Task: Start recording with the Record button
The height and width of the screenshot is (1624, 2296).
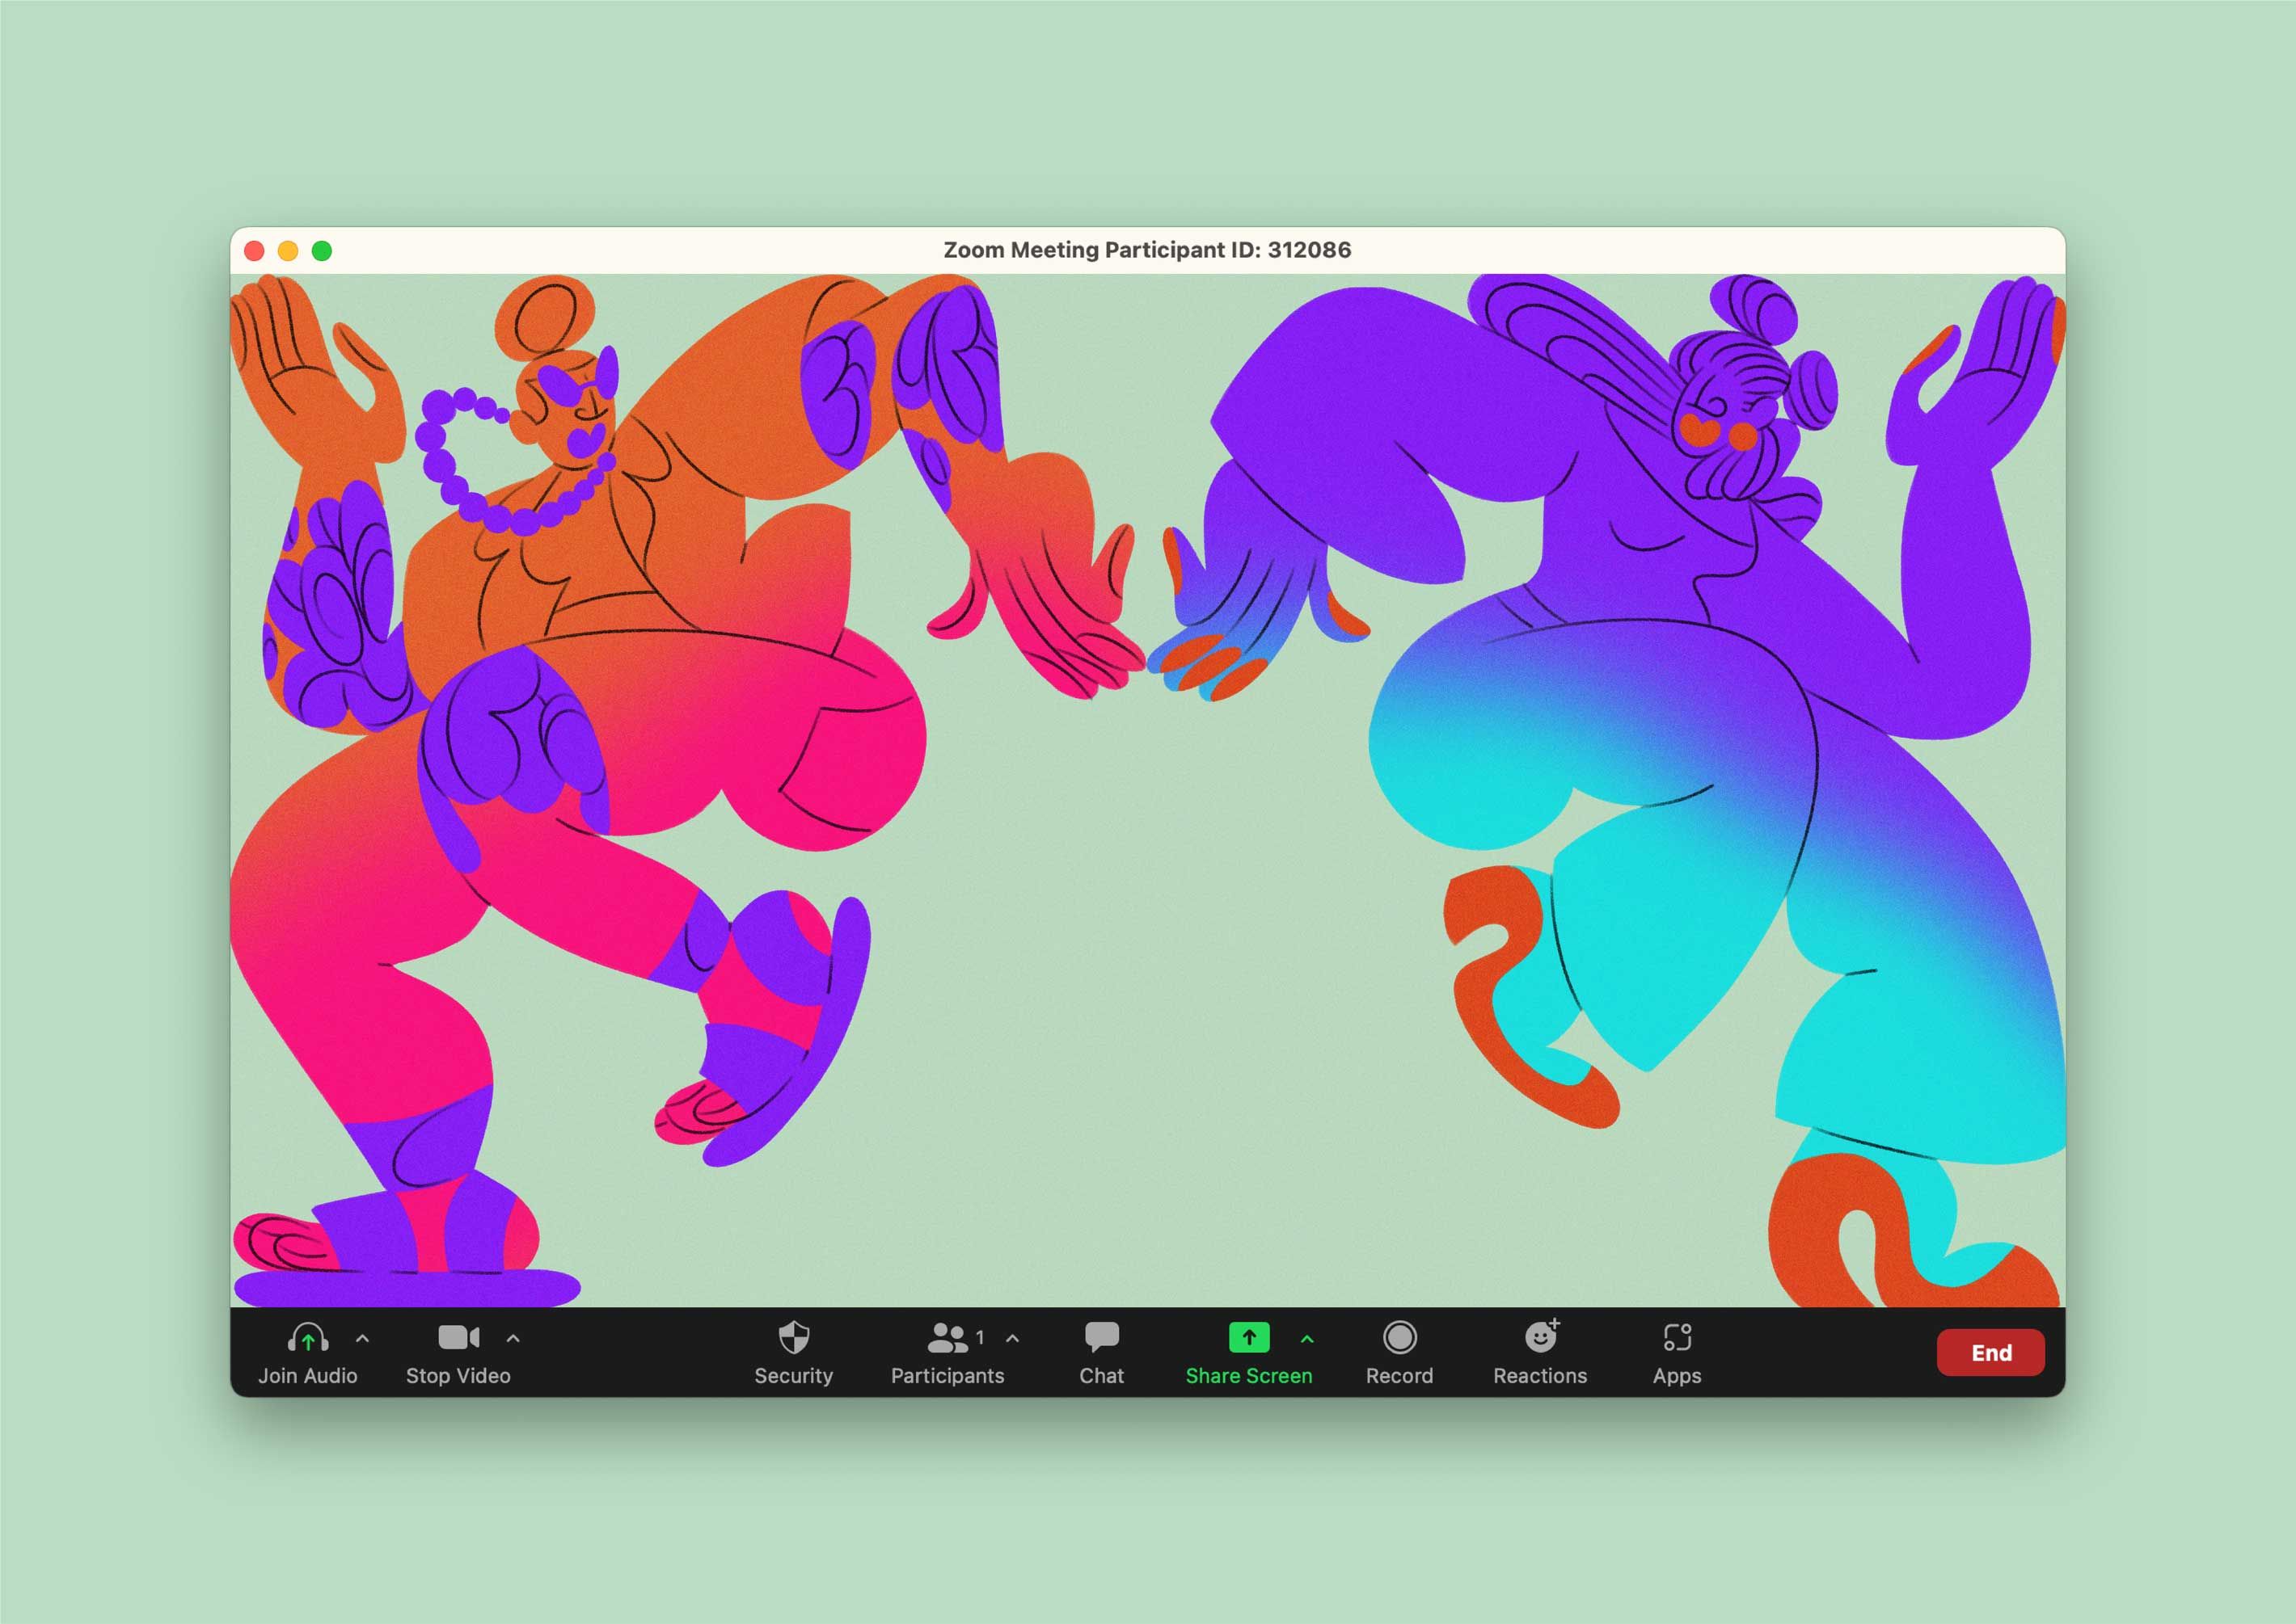Action: 1399,1338
